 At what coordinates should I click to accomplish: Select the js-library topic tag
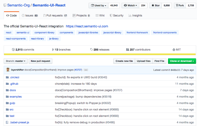pos(54,39)
